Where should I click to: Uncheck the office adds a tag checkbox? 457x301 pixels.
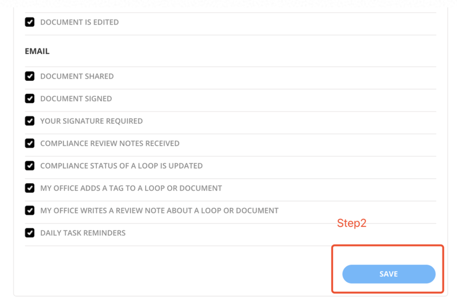[30, 188]
